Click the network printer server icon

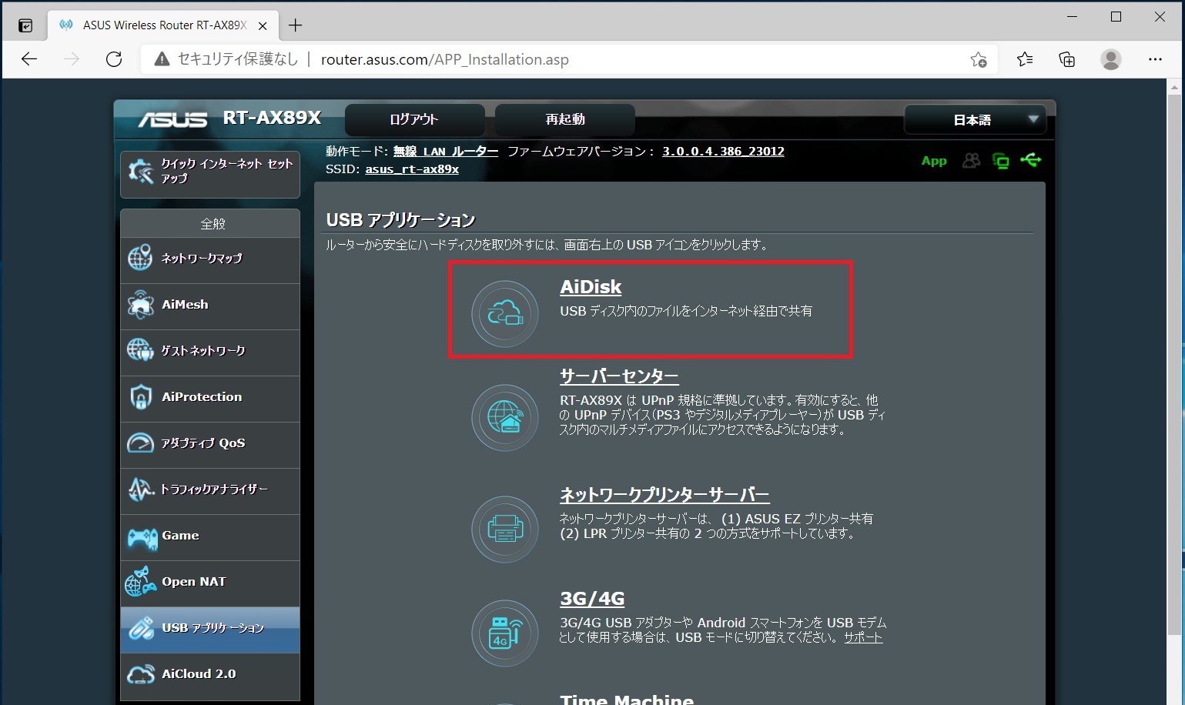505,529
